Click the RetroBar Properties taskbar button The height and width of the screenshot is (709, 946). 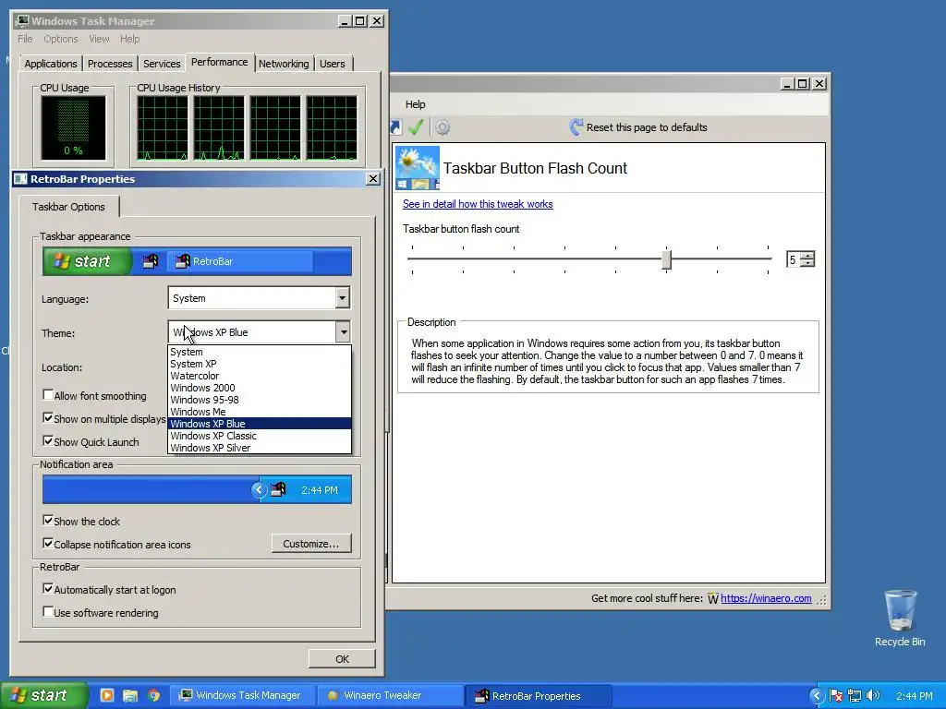click(x=539, y=696)
